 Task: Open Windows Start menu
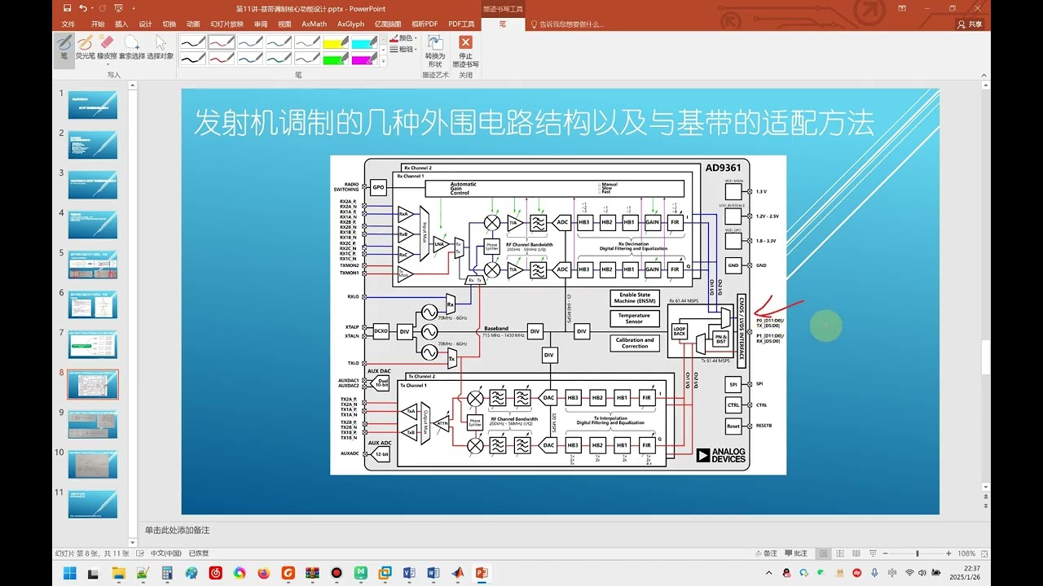pos(69,573)
